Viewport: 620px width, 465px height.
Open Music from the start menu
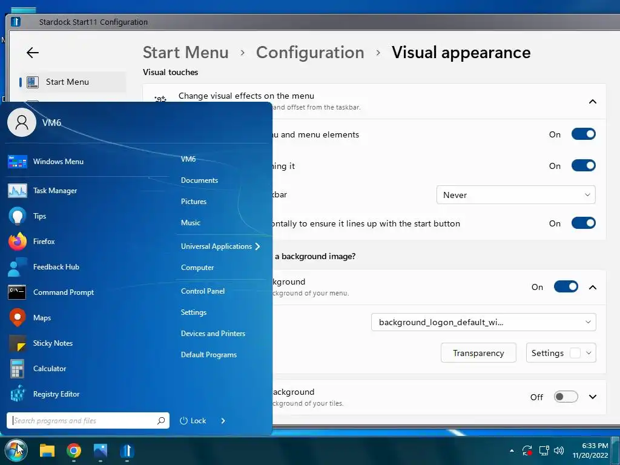point(191,223)
